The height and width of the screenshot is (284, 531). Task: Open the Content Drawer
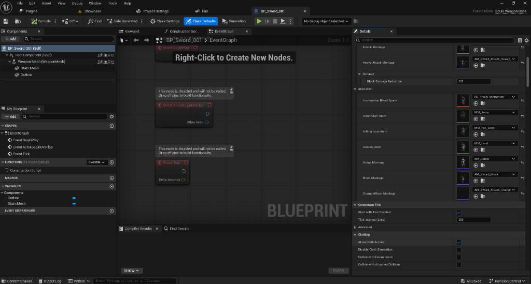click(17, 281)
